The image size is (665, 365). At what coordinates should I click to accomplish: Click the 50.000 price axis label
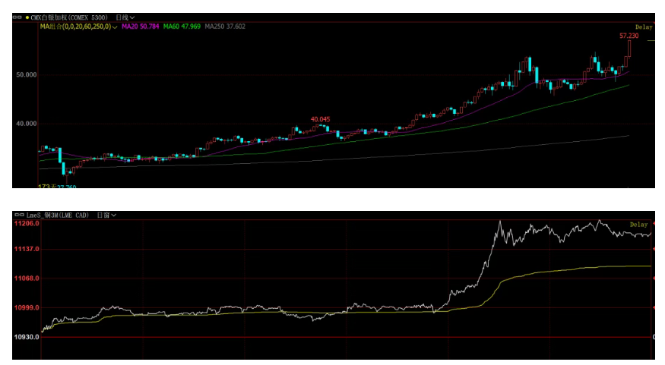[25, 75]
